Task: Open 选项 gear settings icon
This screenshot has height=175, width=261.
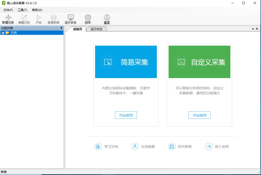Action: (88, 18)
